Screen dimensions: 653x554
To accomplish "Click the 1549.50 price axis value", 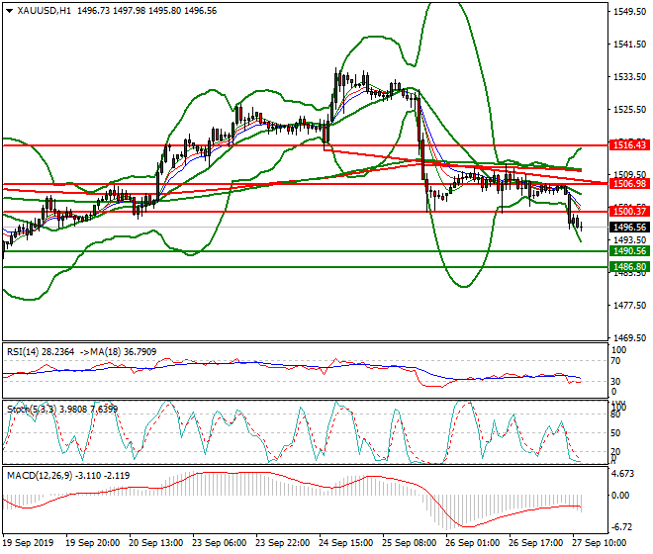I will point(629,12).
